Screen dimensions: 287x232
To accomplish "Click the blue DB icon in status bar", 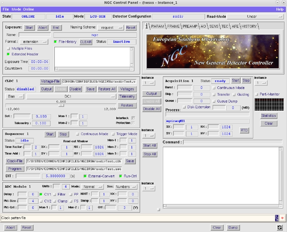I will point(277,218).
